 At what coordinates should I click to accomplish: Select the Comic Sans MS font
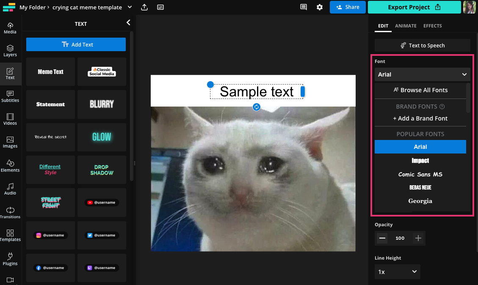click(420, 174)
